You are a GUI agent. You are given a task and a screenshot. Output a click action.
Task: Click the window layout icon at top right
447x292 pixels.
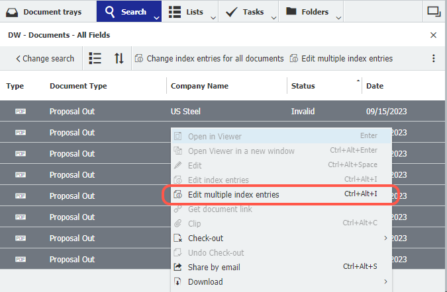[434, 11]
